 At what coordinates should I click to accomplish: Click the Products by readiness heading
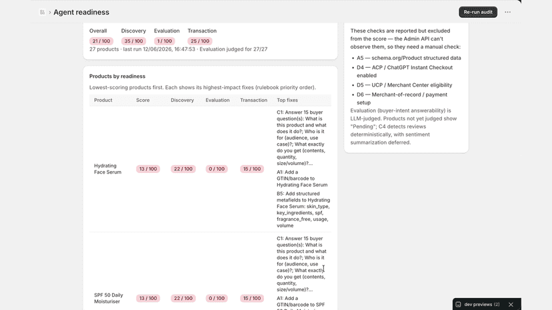pyautogui.click(x=117, y=77)
